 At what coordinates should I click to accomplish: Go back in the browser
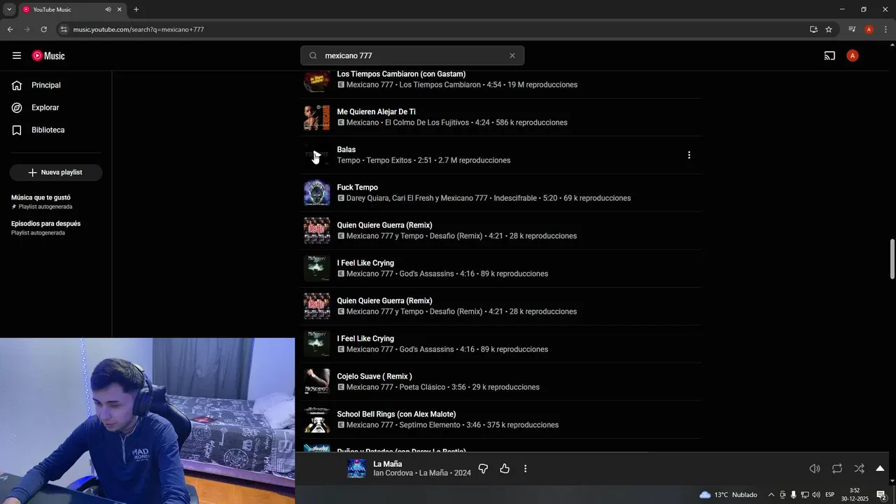(10, 29)
